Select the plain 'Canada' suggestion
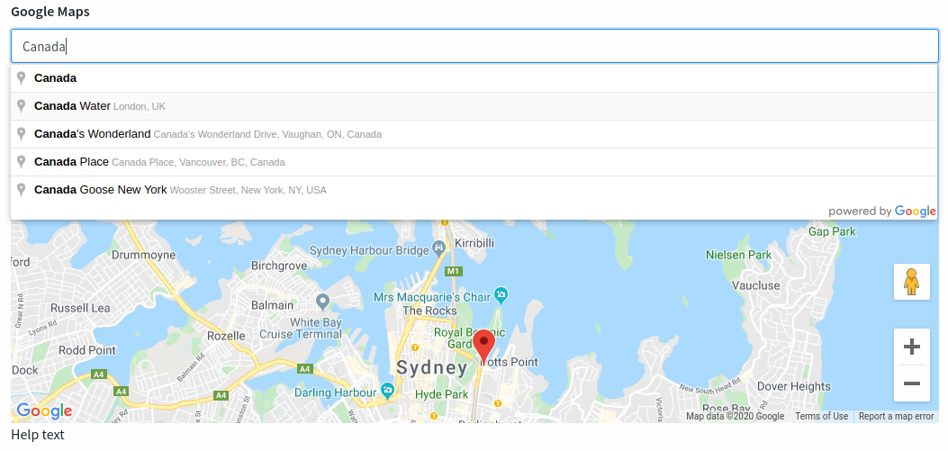The width and height of the screenshot is (948, 451). [x=474, y=78]
